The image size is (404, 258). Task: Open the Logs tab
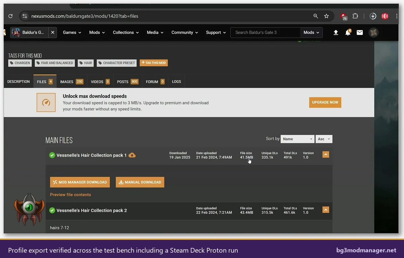coord(176,82)
